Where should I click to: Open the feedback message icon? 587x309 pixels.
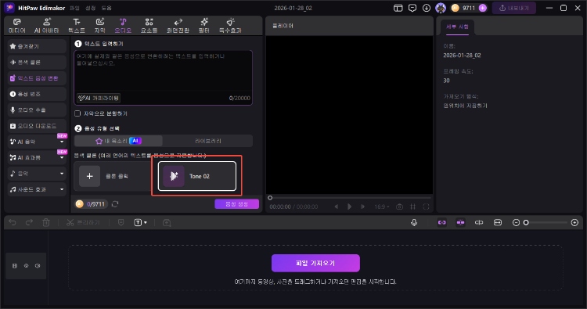coord(412,8)
